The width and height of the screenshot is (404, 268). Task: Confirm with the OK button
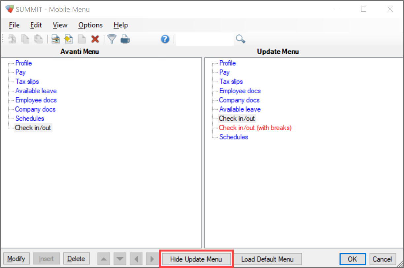(353, 259)
